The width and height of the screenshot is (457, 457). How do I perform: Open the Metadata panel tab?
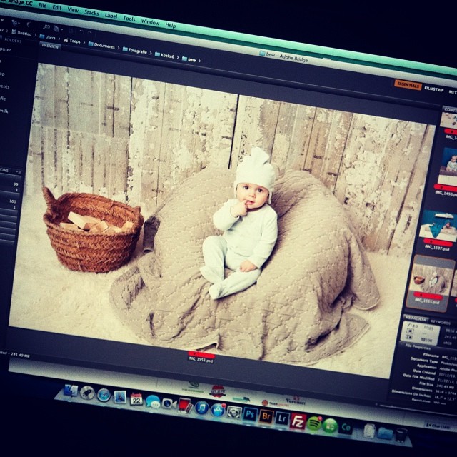coord(416,318)
